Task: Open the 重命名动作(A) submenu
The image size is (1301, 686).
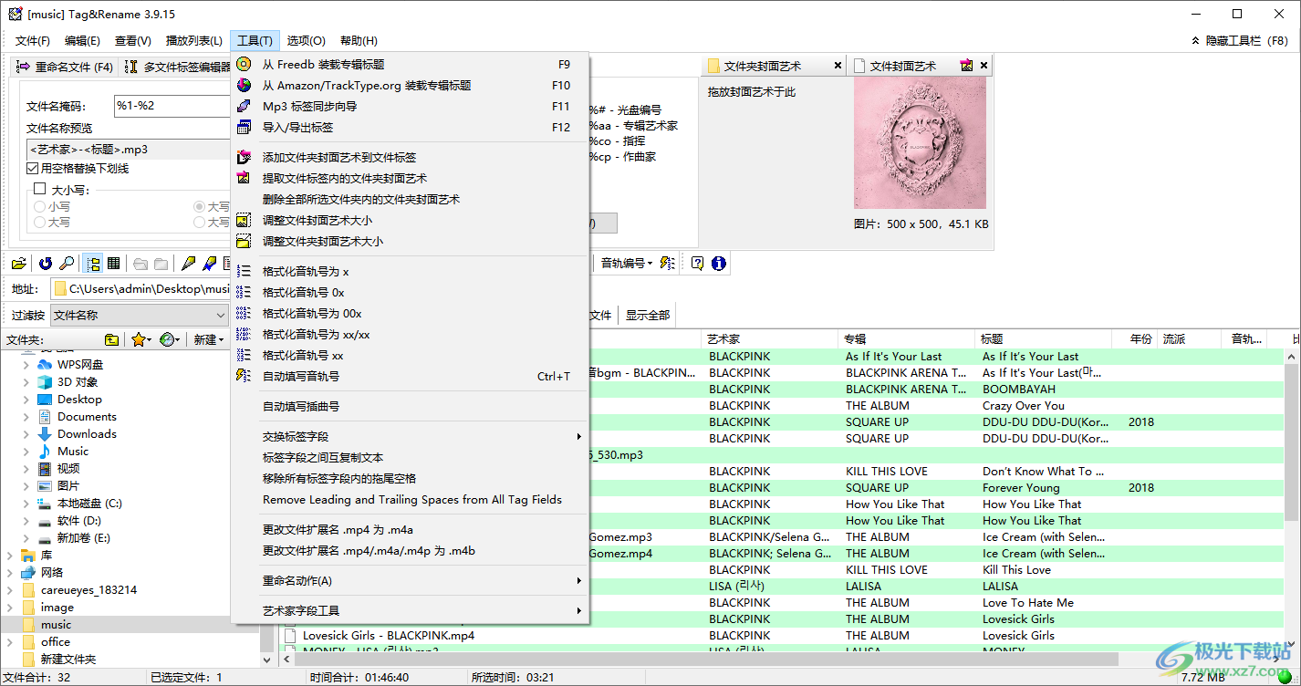Action: [x=411, y=580]
